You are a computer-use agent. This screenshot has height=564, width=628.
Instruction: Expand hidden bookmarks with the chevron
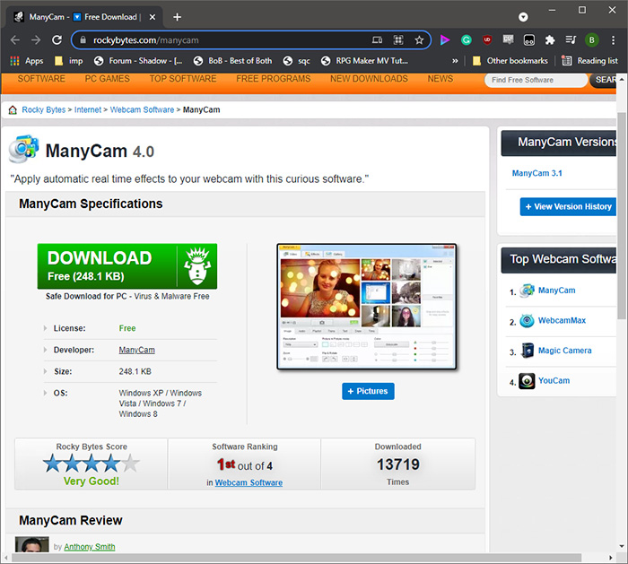click(x=455, y=61)
